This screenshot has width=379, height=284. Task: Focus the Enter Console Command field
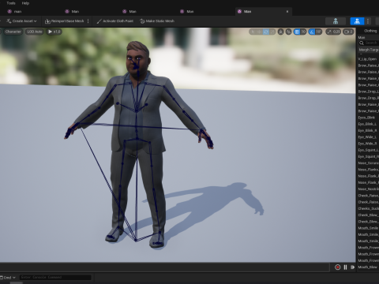pyautogui.click(x=55, y=278)
